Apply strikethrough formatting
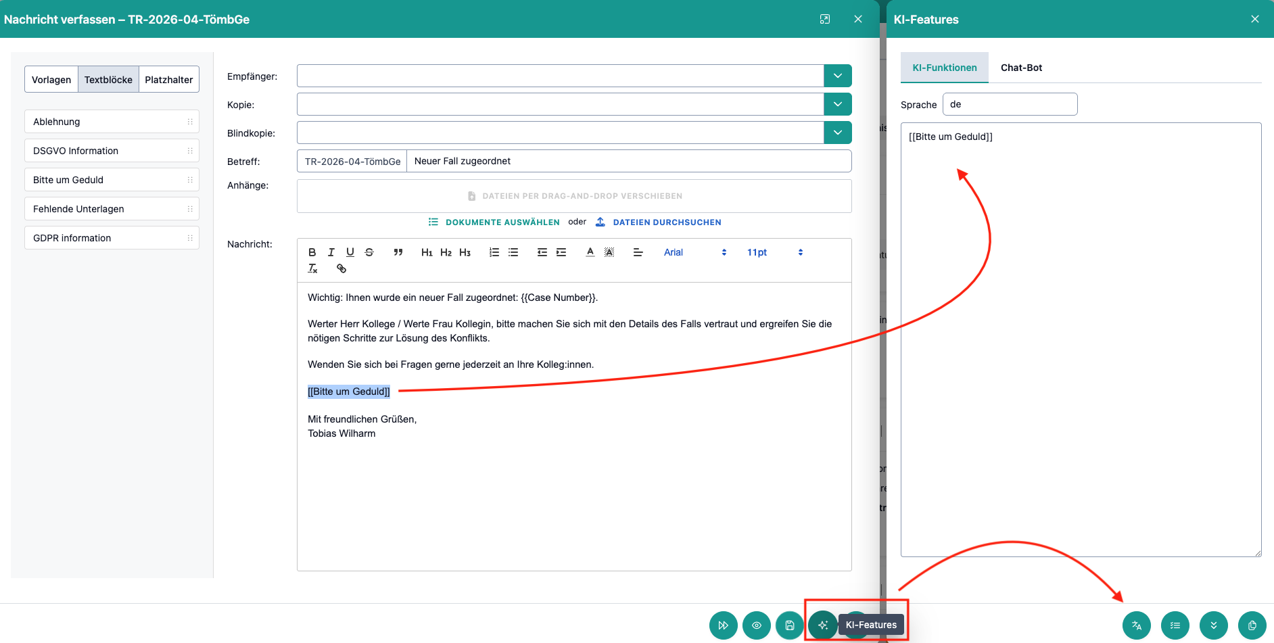The width and height of the screenshot is (1274, 643). coord(369,252)
